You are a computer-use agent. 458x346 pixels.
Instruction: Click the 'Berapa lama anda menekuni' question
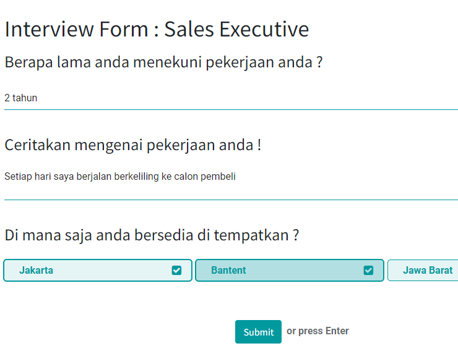(163, 62)
